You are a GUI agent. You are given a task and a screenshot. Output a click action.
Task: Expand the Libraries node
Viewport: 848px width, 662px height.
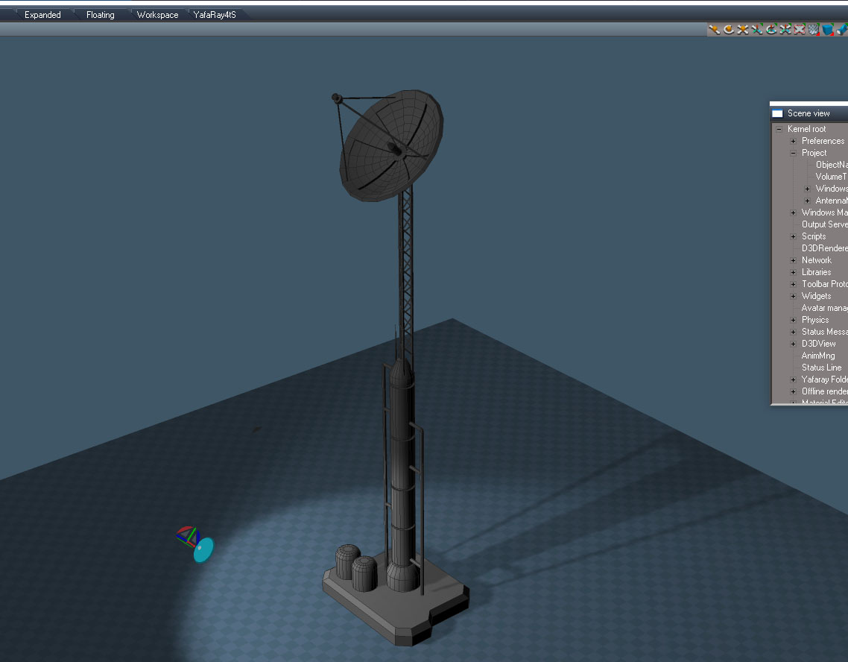click(793, 272)
